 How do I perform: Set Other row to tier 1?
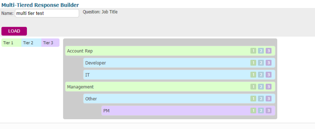[x=253, y=99]
